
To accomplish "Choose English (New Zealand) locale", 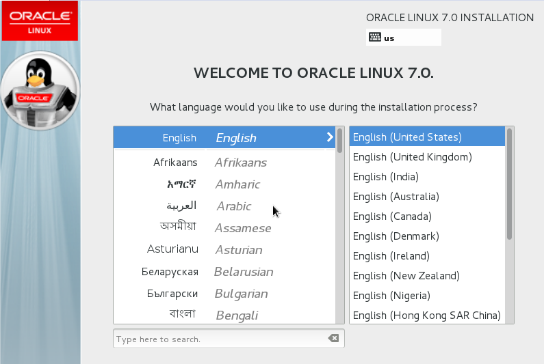I will coord(427,276).
